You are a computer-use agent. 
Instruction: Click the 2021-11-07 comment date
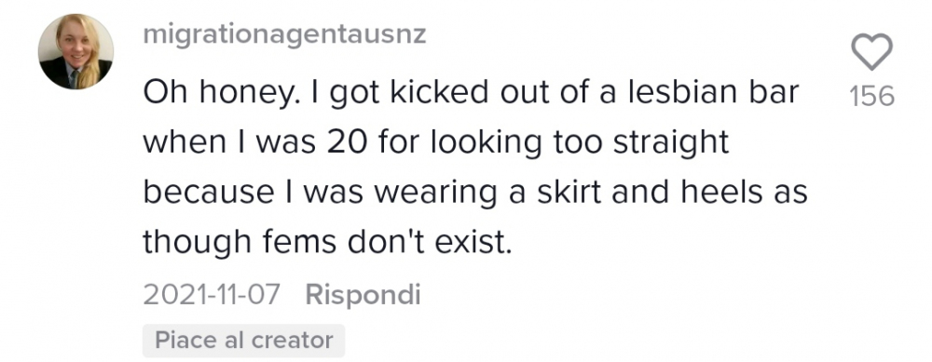pos(211,295)
